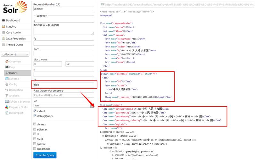This screenshot has width=255, height=160.
Task: Open the wt response format dropdown
Action: pos(64,105)
